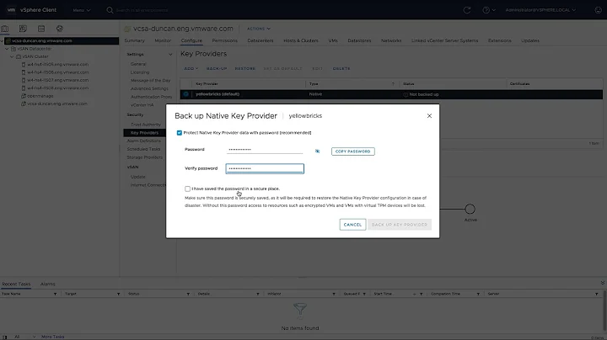Viewport: 607px width, 340px height.
Task: Switch to the Permissions tab
Action: point(224,40)
